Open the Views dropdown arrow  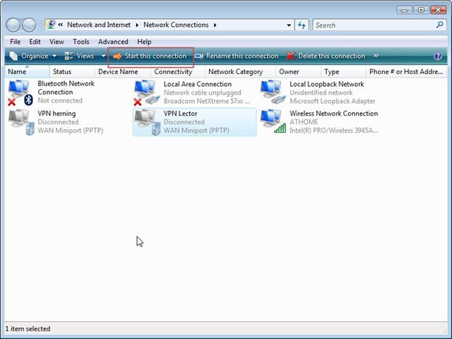[104, 56]
